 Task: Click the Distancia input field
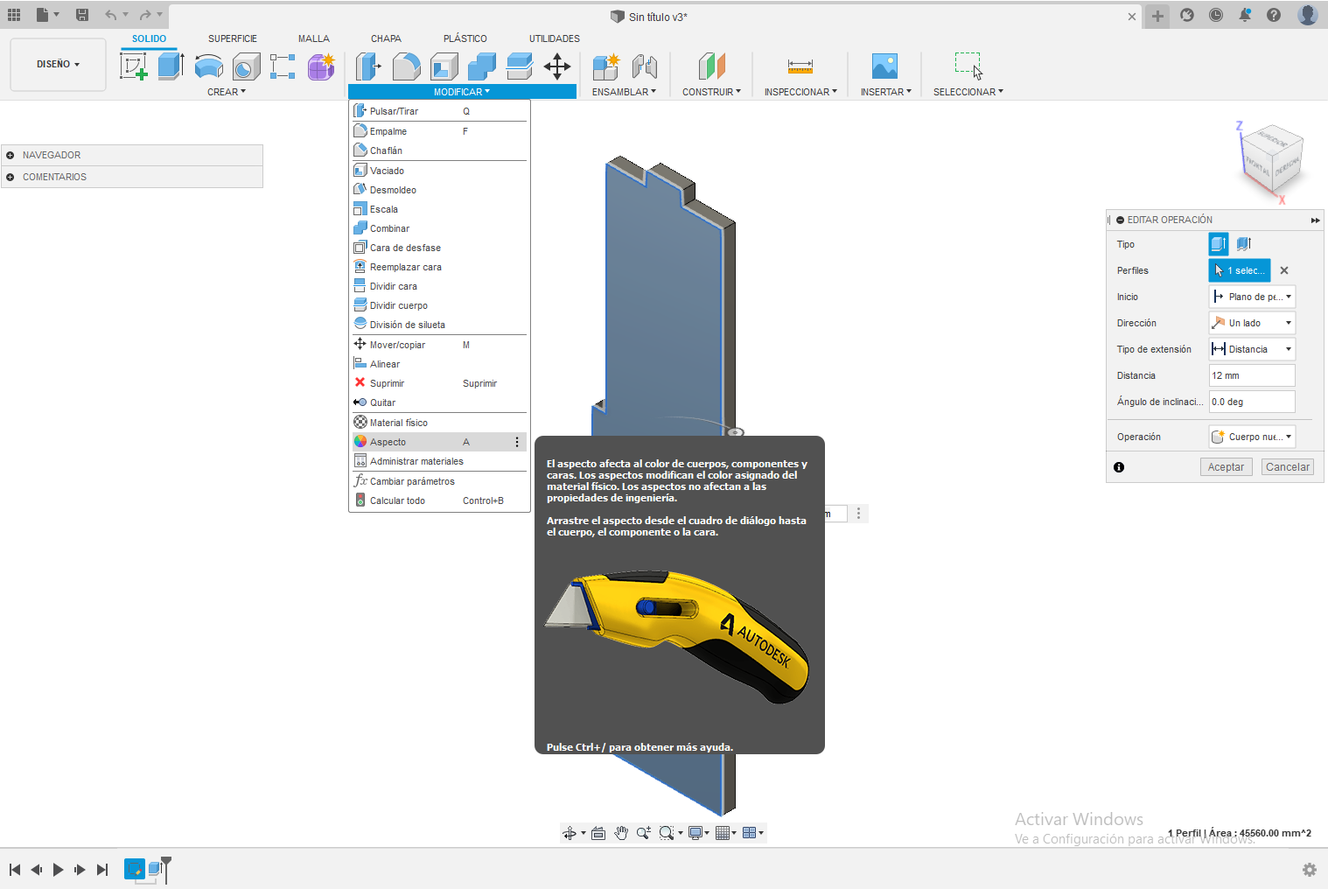point(1252,375)
